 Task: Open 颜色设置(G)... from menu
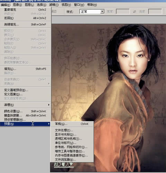coord(25,111)
